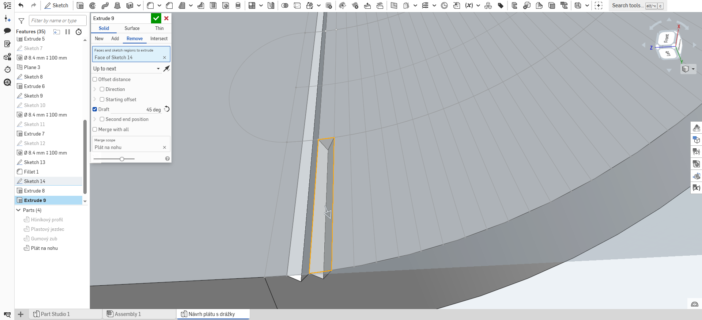Expand the Second end position section

click(95, 119)
